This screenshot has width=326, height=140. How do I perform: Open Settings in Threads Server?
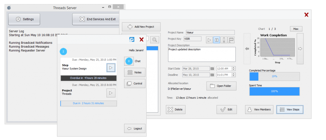click(24, 19)
